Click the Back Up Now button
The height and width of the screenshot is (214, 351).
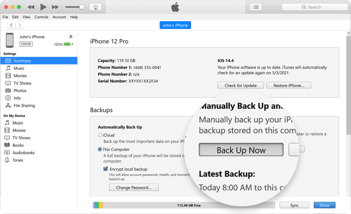[x=241, y=150]
